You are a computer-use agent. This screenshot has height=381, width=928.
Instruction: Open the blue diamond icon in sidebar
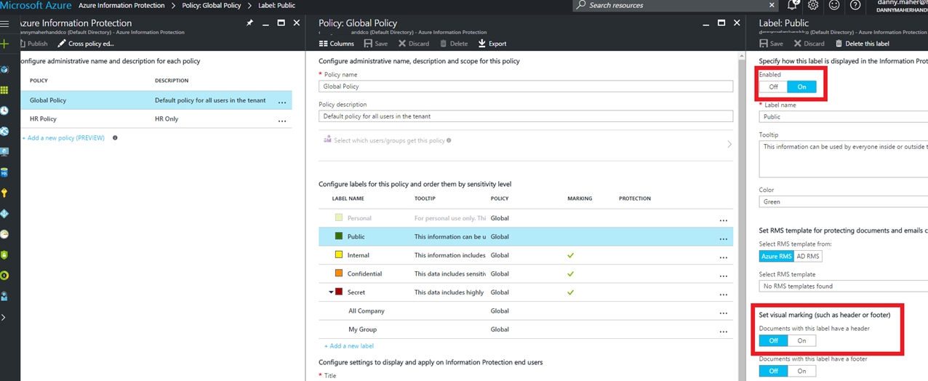(x=4, y=214)
